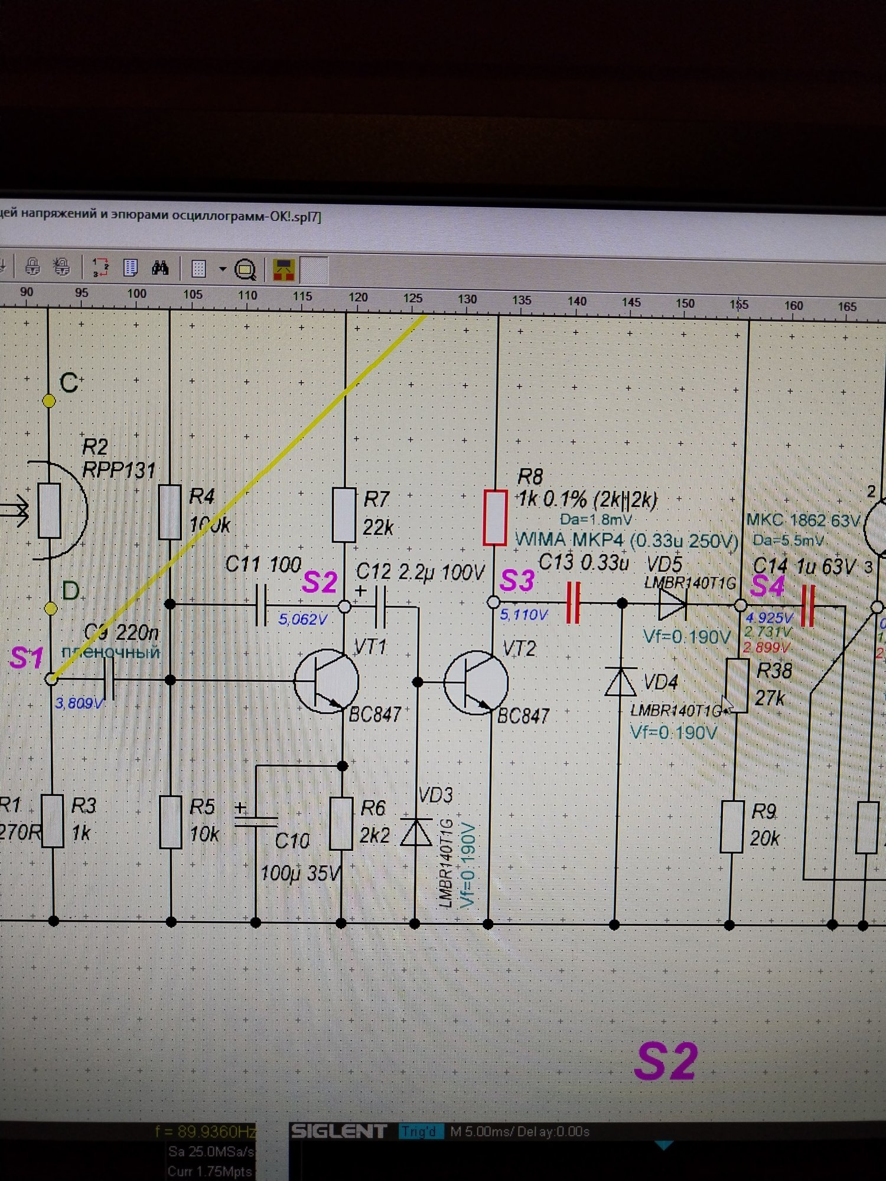Click the S4 test point circle

tap(740, 605)
